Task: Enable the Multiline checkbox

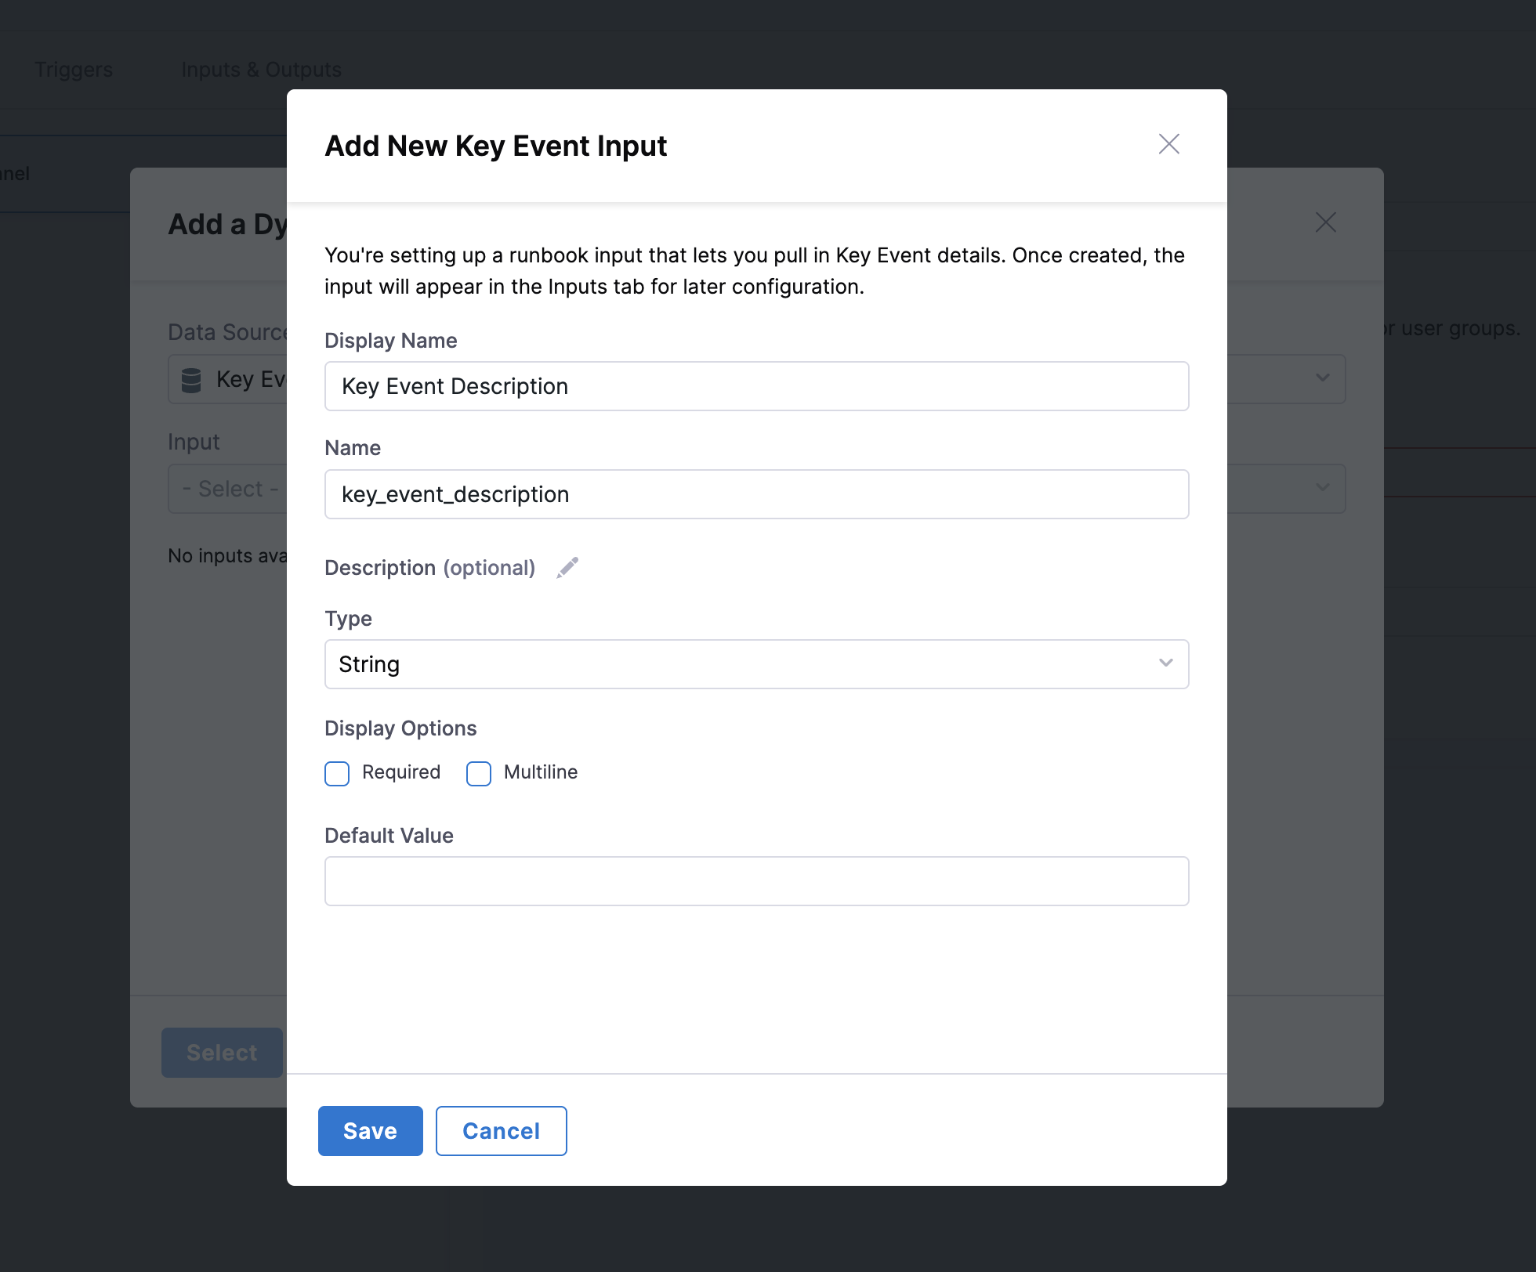Action: [478, 773]
